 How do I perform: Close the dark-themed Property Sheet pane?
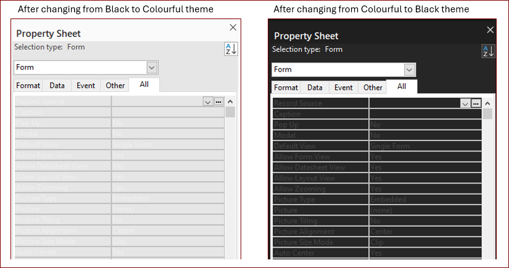click(x=490, y=30)
